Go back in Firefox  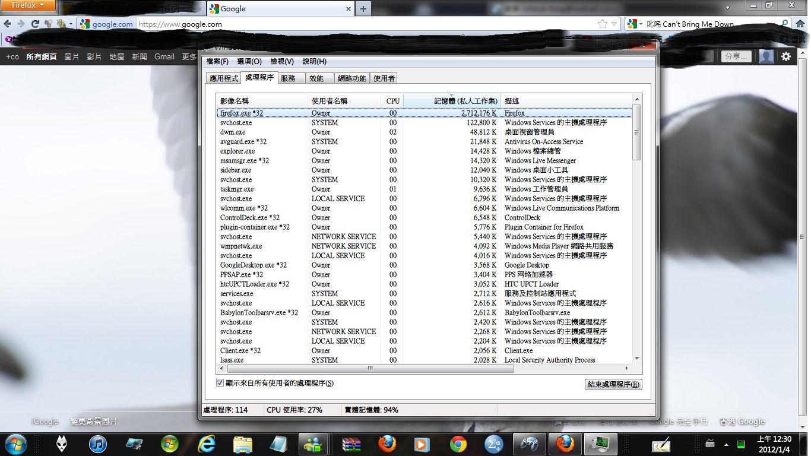point(7,24)
